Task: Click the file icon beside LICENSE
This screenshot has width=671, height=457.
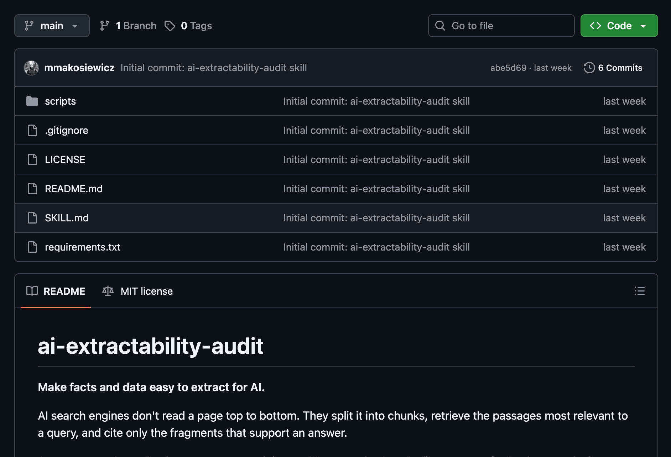Action: click(32, 159)
